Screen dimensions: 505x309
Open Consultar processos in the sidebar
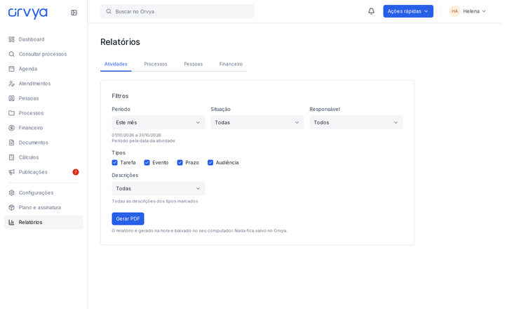click(43, 54)
